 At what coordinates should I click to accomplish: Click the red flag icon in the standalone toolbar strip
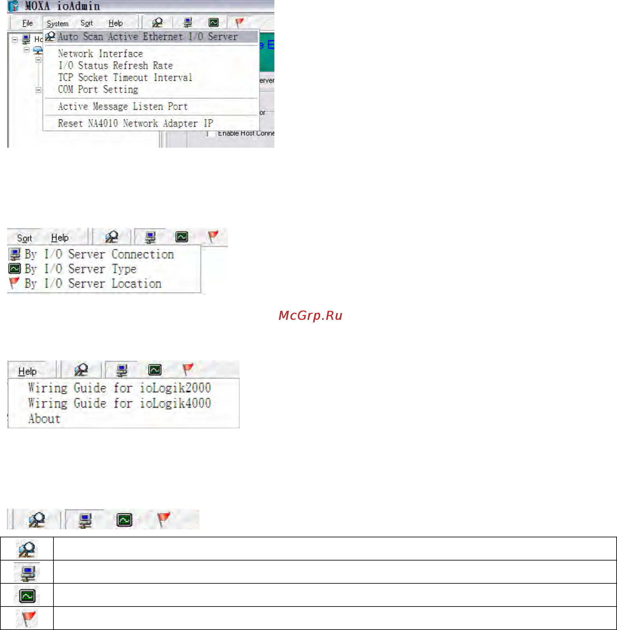point(164,519)
